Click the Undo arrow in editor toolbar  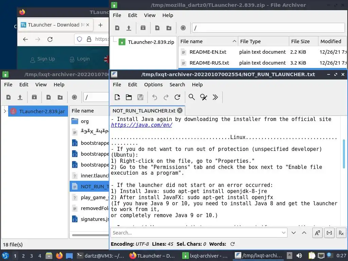coord(155,97)
